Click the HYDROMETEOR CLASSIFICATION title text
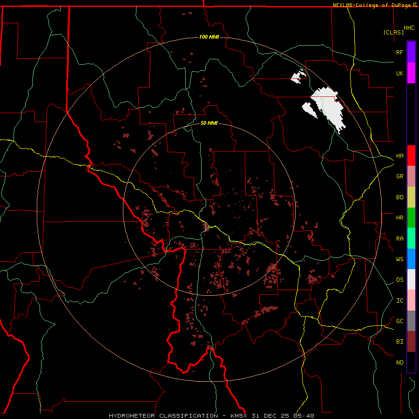 click(163, 416)
